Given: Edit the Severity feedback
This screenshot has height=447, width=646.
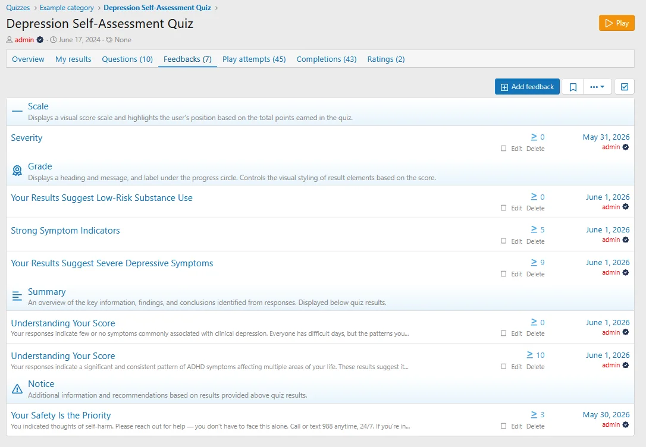Looking at the screenshot, I should [517, 149].
